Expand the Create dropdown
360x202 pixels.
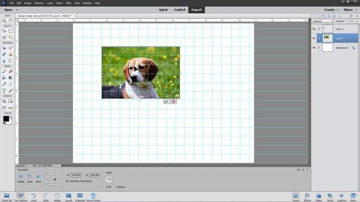click(337, 10)
